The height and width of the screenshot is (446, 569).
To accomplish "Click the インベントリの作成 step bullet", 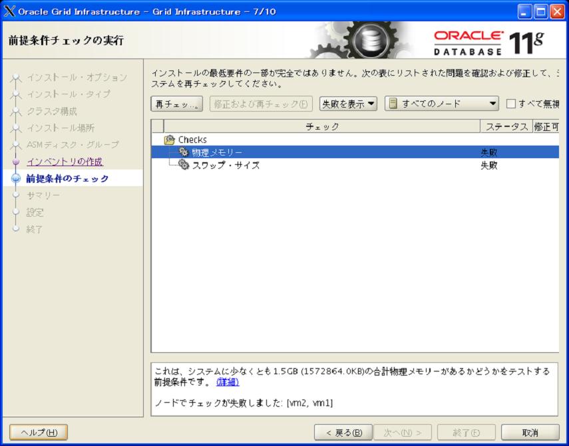I will 15,162.
